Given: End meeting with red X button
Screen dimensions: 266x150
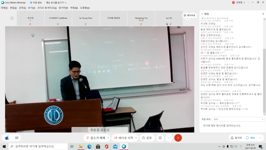Looking at the screenshot, I should pyautogui.click(x=178, y=138).
